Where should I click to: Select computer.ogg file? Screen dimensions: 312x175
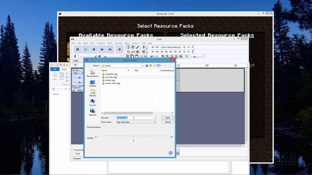click(110, 74)
